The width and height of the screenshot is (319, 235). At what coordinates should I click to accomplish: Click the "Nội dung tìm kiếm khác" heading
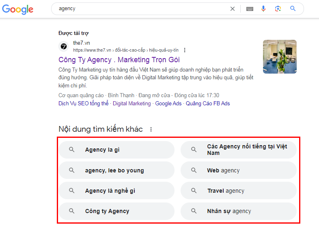101,129
